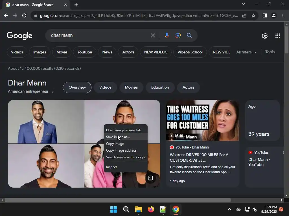Select the Overview tab
Viewport: 289px width, 216px height.
point(77,87)
